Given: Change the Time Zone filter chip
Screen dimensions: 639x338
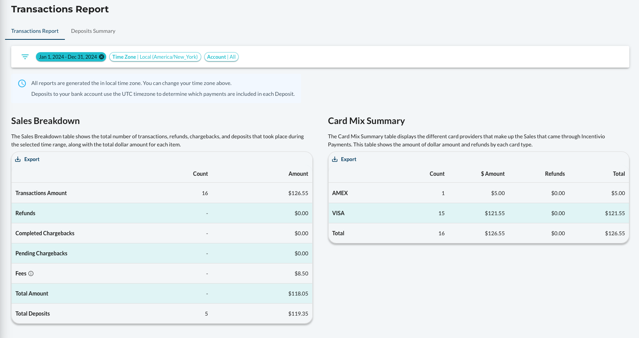Looking at the screenshot, I should pos(155,57).
